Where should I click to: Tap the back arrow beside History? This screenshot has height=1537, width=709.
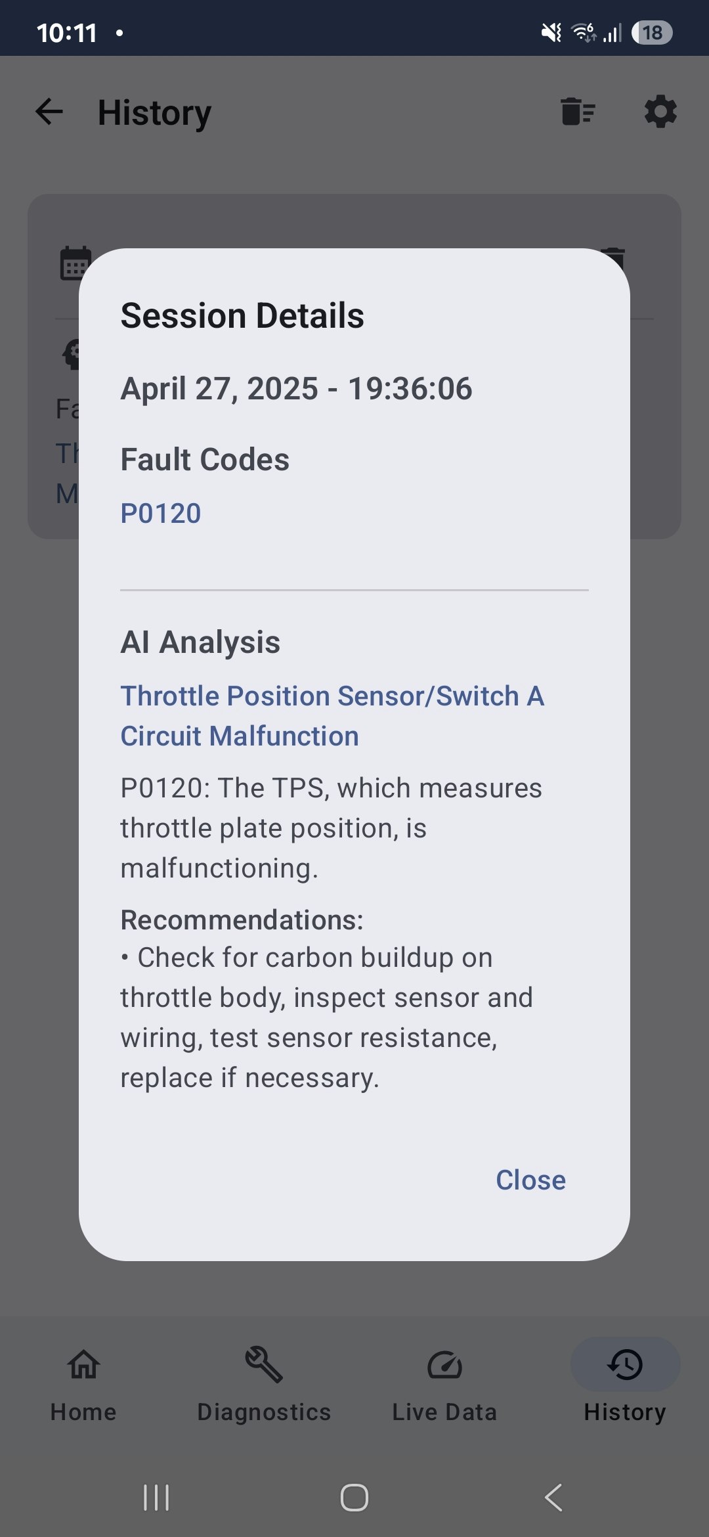point(49,112)
